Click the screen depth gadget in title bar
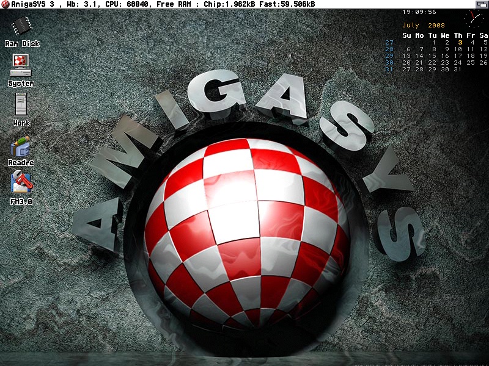This screenshot has height=366, width=489. (x=482, y=4)
